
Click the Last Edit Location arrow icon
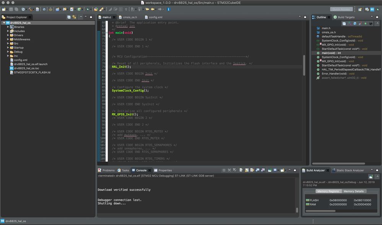147,9
